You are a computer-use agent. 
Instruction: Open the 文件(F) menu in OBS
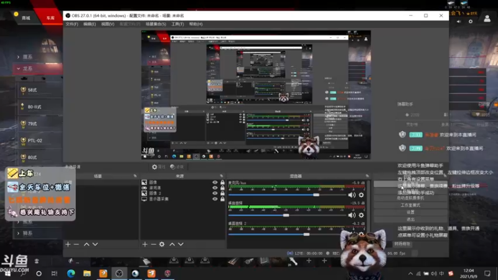72,24
